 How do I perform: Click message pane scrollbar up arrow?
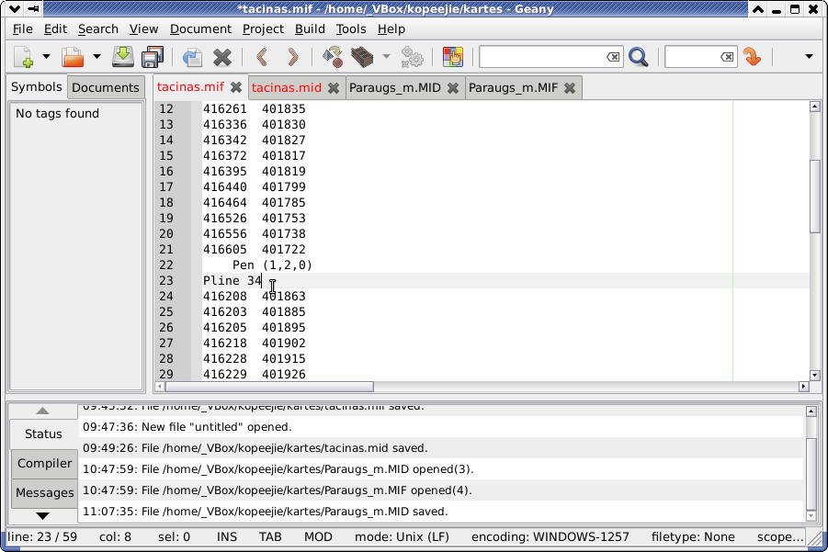coord(811,411)
